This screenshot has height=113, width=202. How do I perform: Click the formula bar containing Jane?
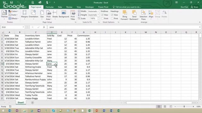click(x=123, y=27)
